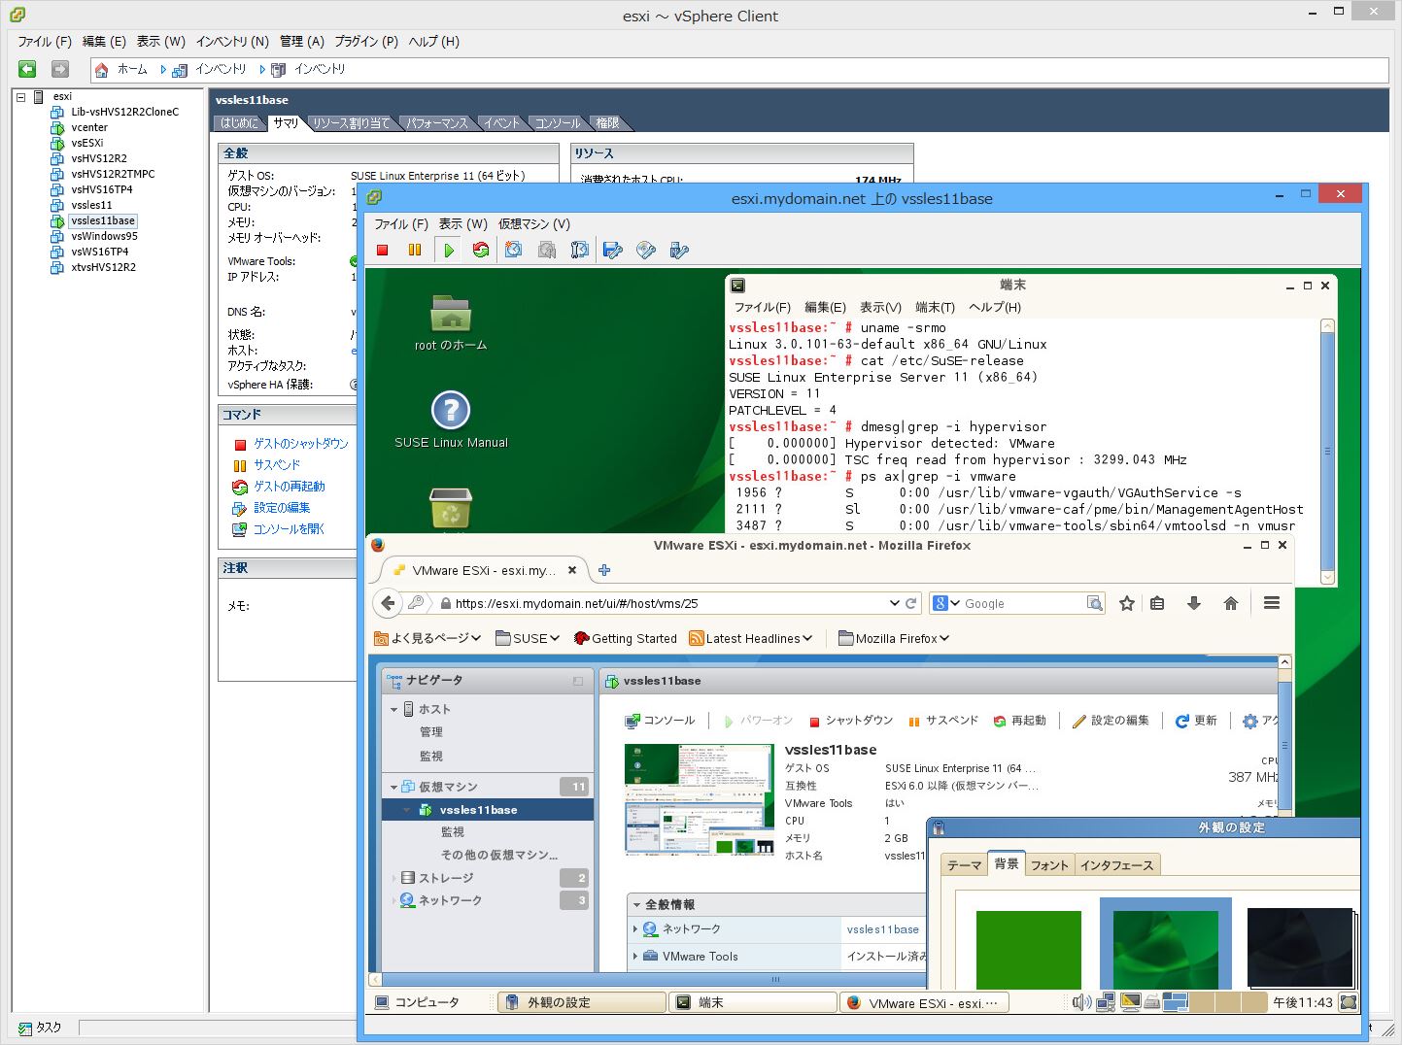Click the USB device connection icon in console toolbar
The image size is (1402, 1045).
coord(679,251)
